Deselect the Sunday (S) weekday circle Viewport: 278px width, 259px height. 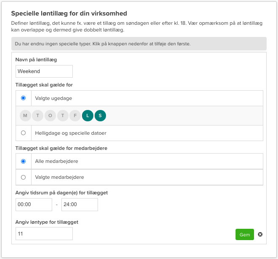coord(101,115)
